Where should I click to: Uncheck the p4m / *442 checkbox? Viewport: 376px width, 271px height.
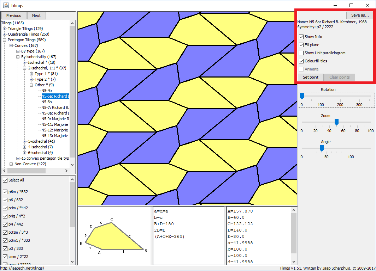(5, 208)
